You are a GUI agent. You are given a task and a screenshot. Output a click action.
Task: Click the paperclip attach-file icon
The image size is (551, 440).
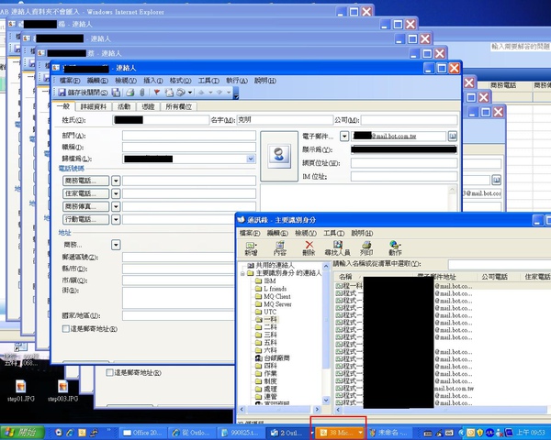[x=142, y=93]
